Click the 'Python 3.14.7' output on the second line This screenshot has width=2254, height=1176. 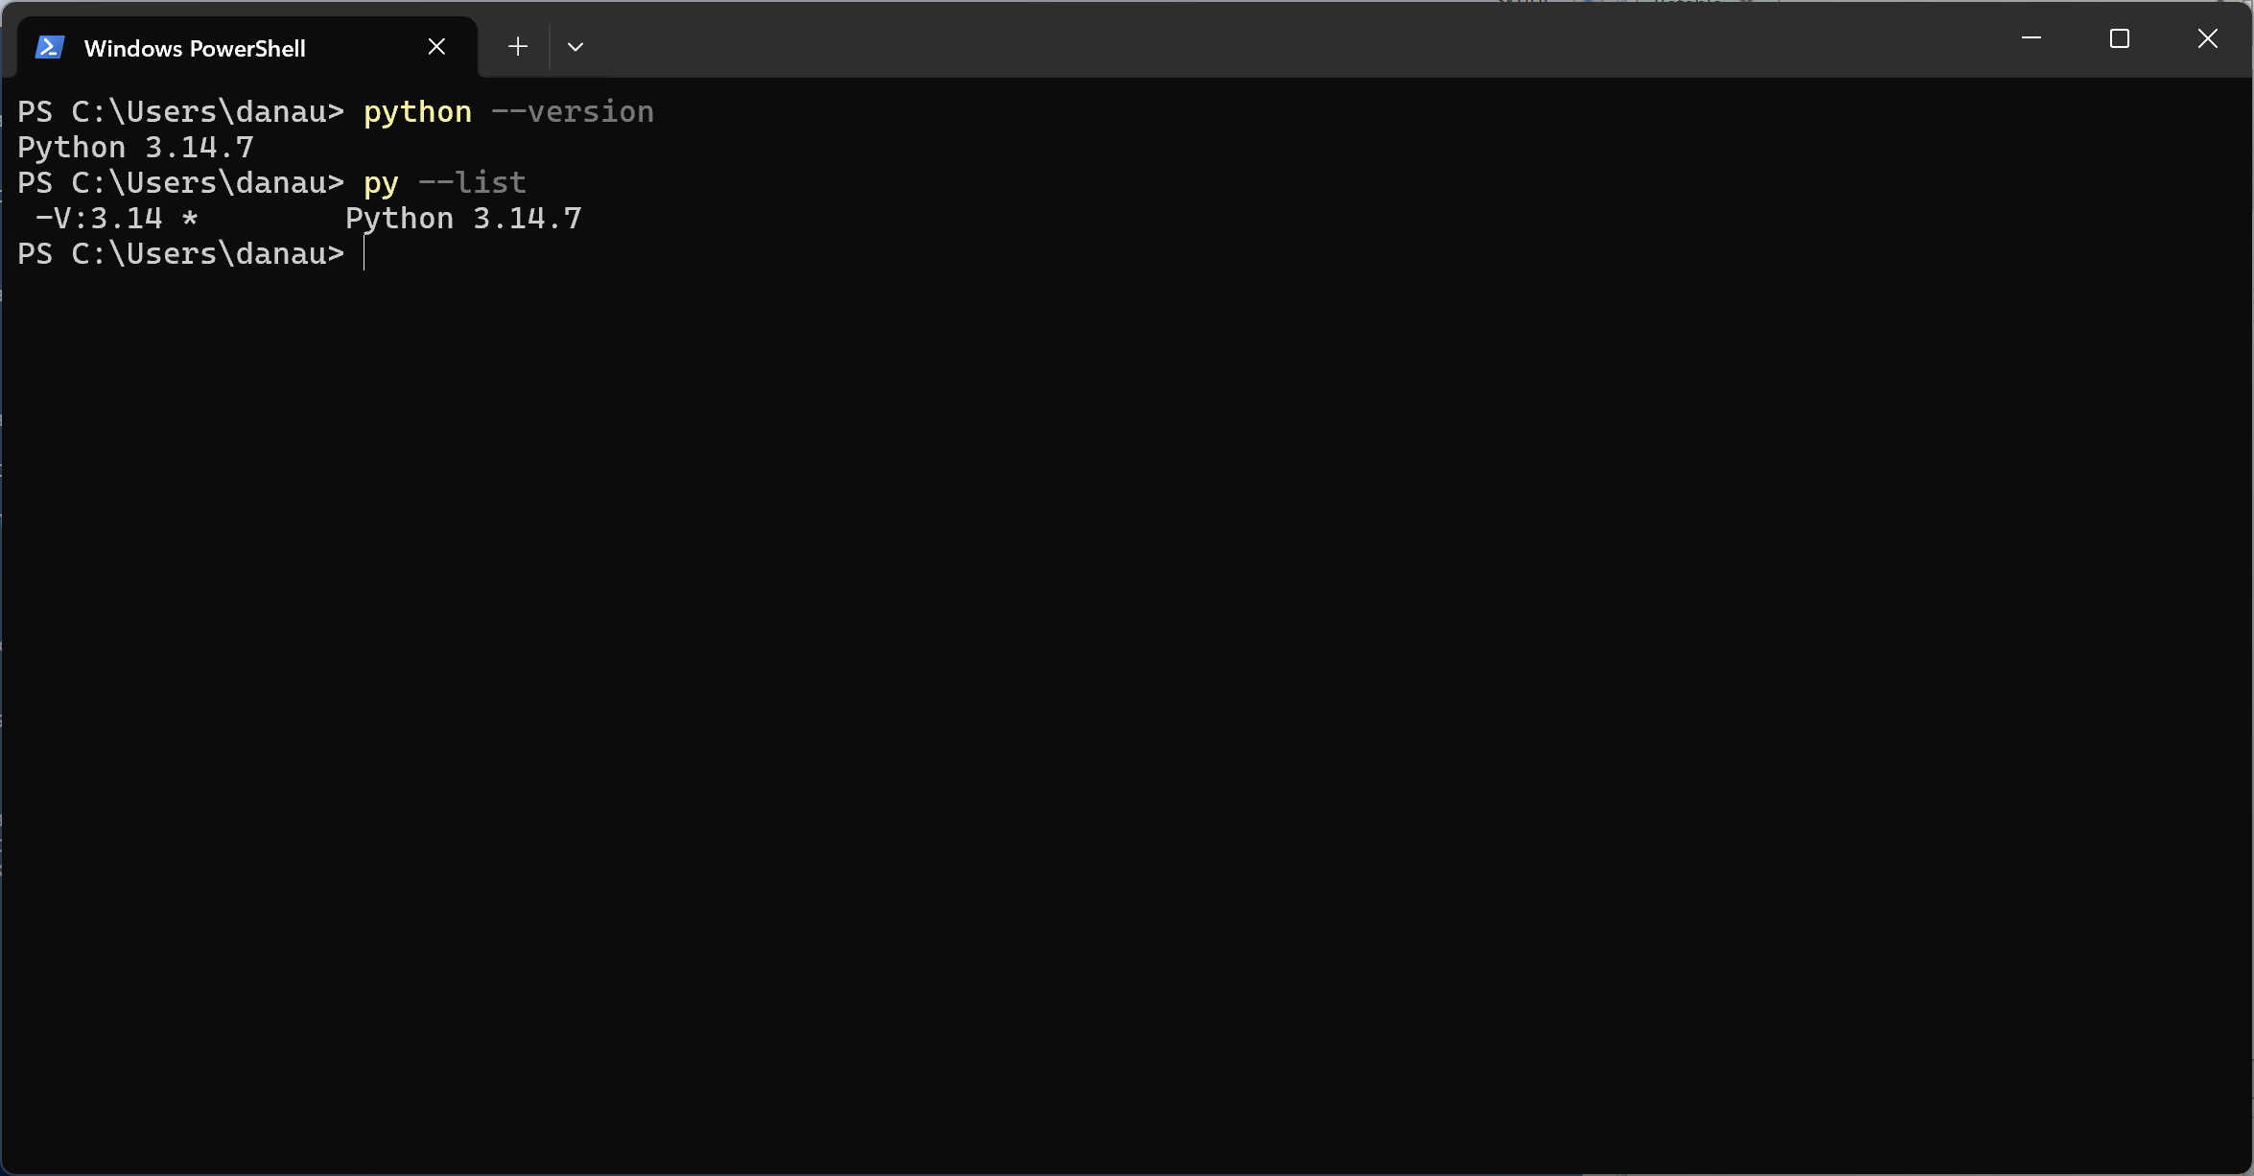[x=136, y=148]
